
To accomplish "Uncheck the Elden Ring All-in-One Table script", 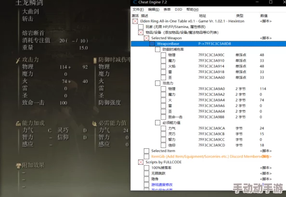I will pyautogui.click(x=135, y=21).
